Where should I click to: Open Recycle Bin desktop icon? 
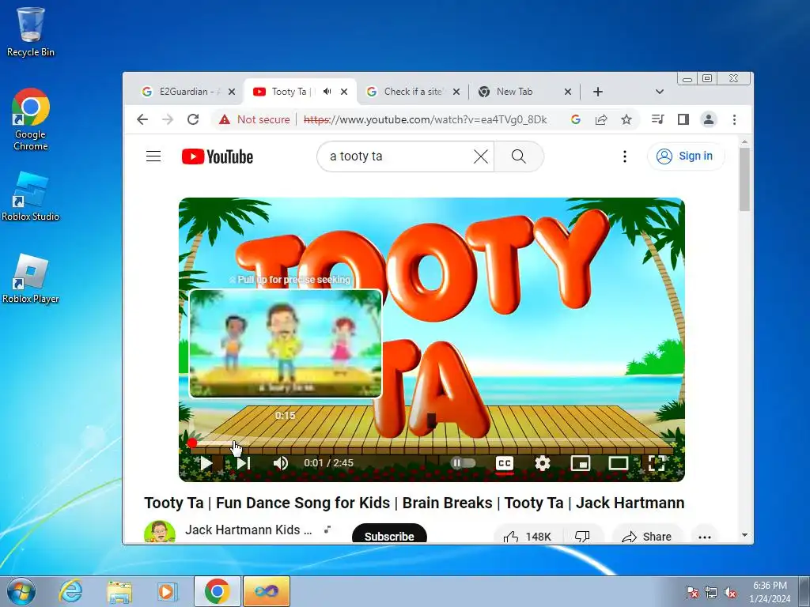[x=31, y=32]
